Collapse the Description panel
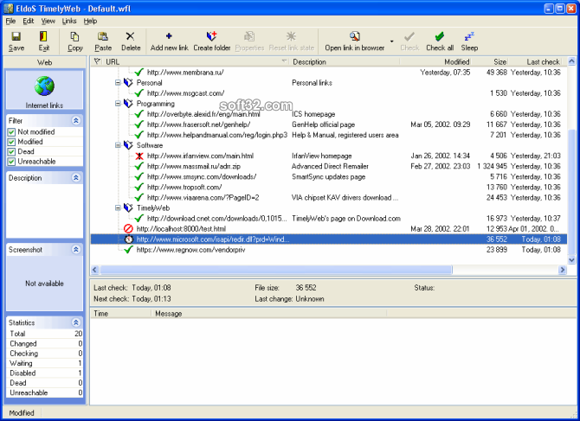 [76, 177]
